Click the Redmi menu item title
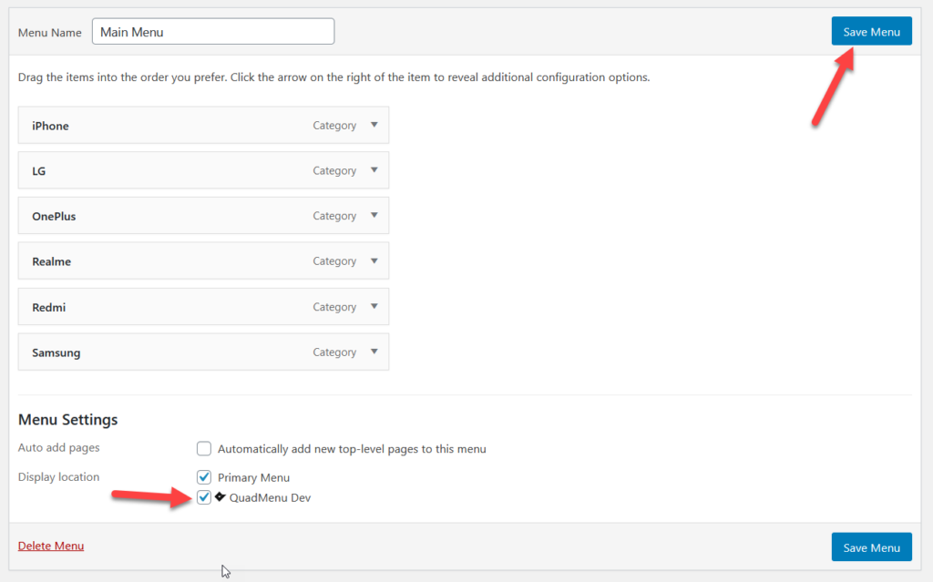Screen dimensions: 933x582 (48, 308)
